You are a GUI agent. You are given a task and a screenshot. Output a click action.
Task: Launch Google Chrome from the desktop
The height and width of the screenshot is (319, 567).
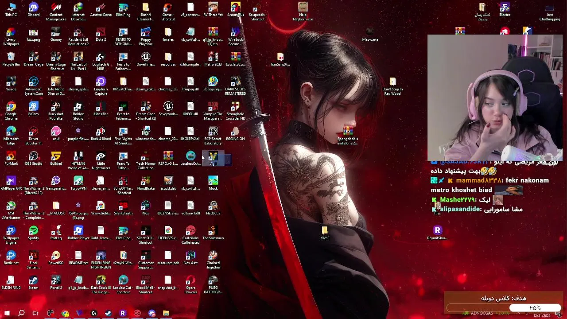(x=11, y=111)
